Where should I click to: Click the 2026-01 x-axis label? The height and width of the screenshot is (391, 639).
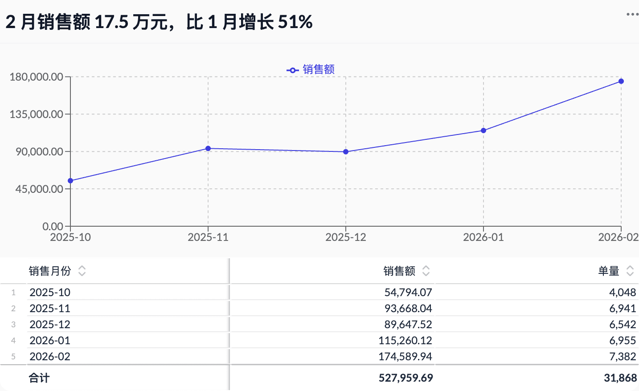click(483, 237)
